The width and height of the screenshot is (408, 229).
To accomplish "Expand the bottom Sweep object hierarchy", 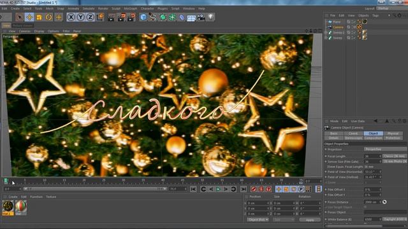I will pos(326,38).
